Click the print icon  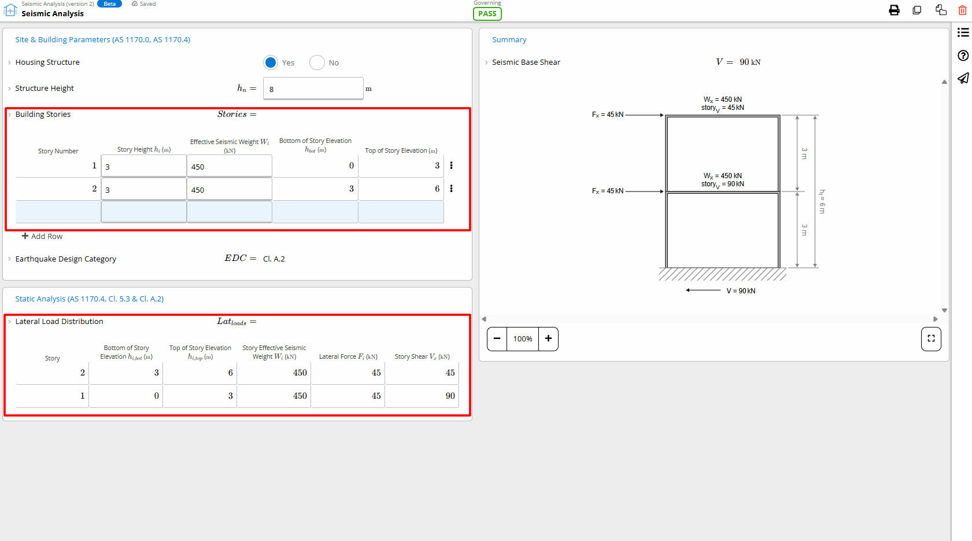[894, 10]
